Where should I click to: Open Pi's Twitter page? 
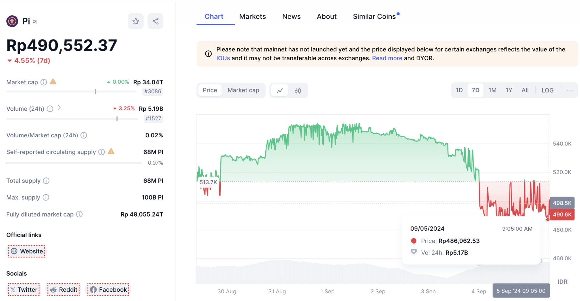tap(24, 289)
